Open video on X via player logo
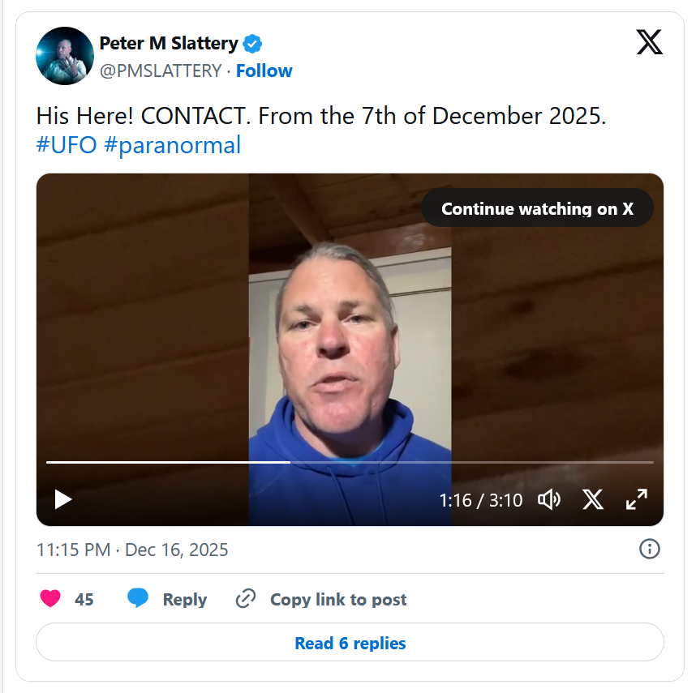This screenshot has height=693, width=696. (x=593, y=499)
